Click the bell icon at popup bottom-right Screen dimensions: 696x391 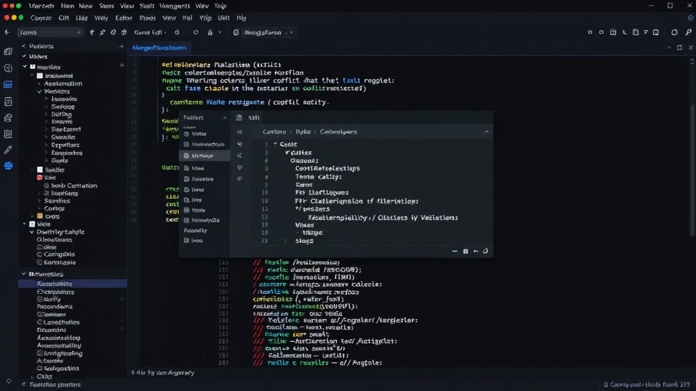coord(485,251)
